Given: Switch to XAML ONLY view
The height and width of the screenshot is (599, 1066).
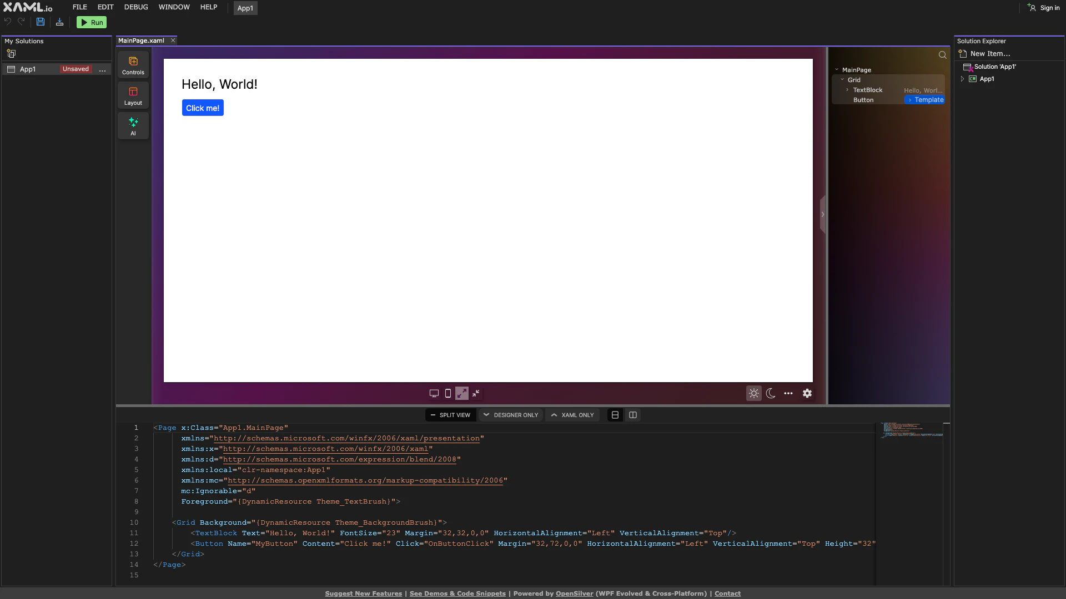Looking at the screenshot, I should (572, 415).
